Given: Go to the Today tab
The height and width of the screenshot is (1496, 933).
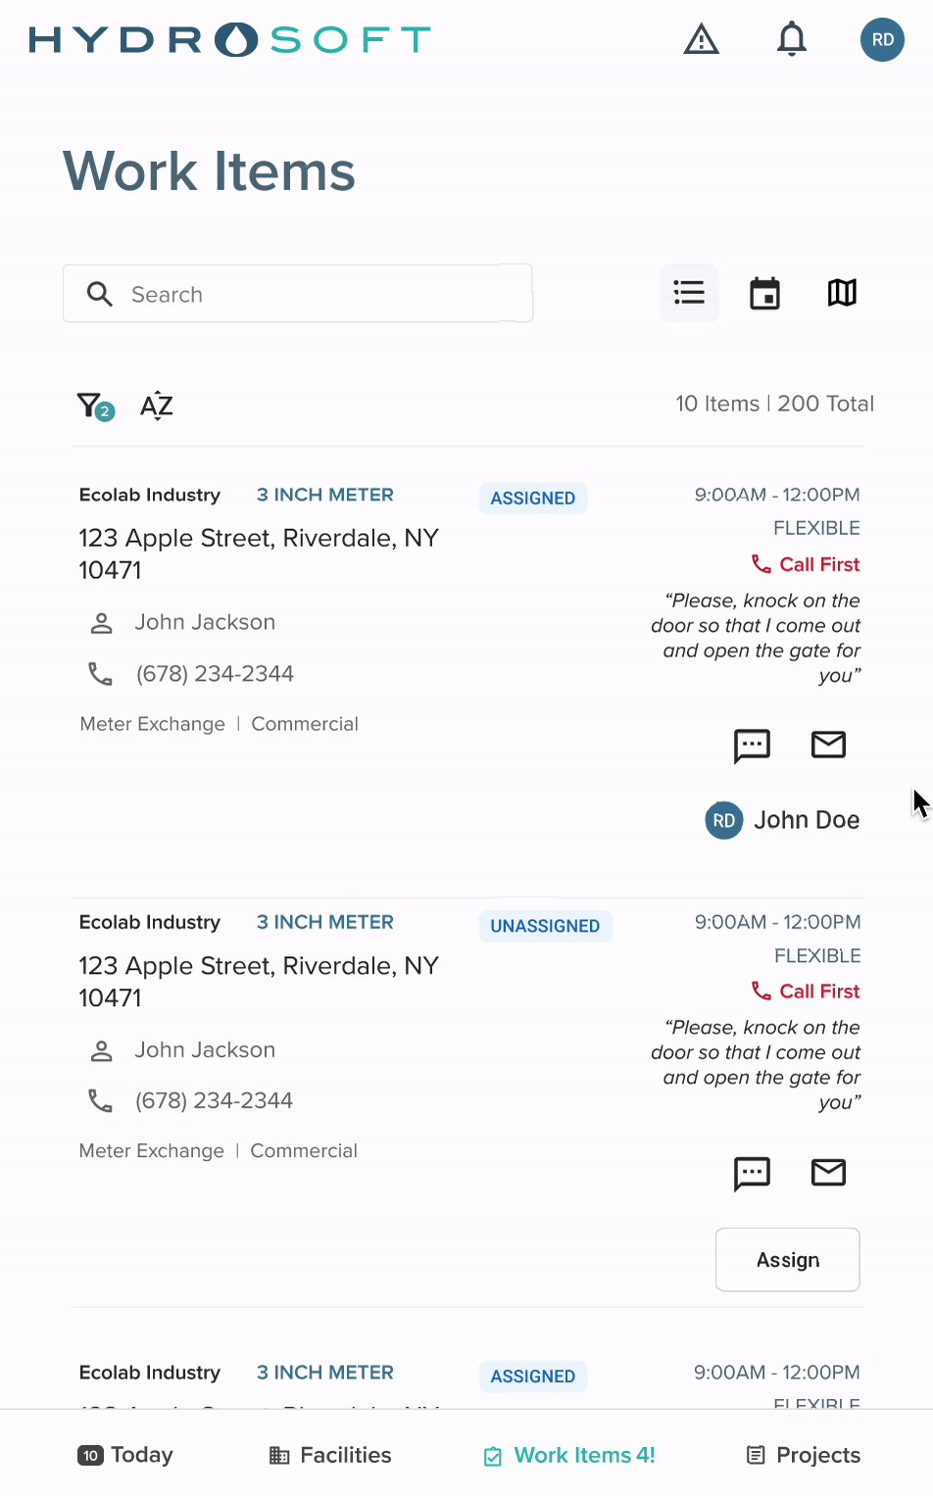Looking at the screenshot, I should [x=125, y=1455].
